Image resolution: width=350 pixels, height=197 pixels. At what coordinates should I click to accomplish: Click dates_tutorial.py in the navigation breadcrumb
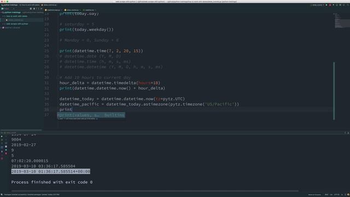pos(49,5)
